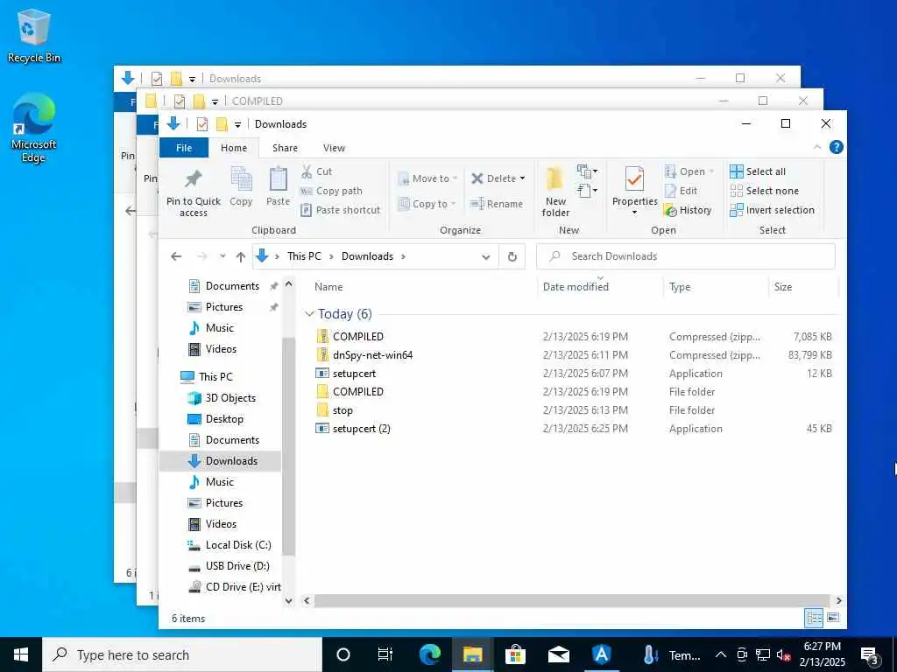This screenshot has width=897, height=672.
Task: Click Select all in ribbon
Action: (758, 171)
